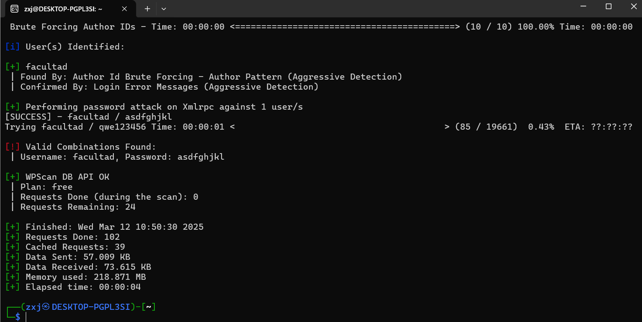Image resolution: width=642 pixels, height=322 pixels.
Task: Click the Finished timestamp line
Action: [114, 227]
